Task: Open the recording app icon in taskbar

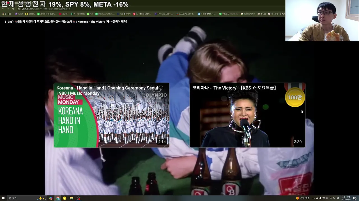Action: click(x=79, y=198)
